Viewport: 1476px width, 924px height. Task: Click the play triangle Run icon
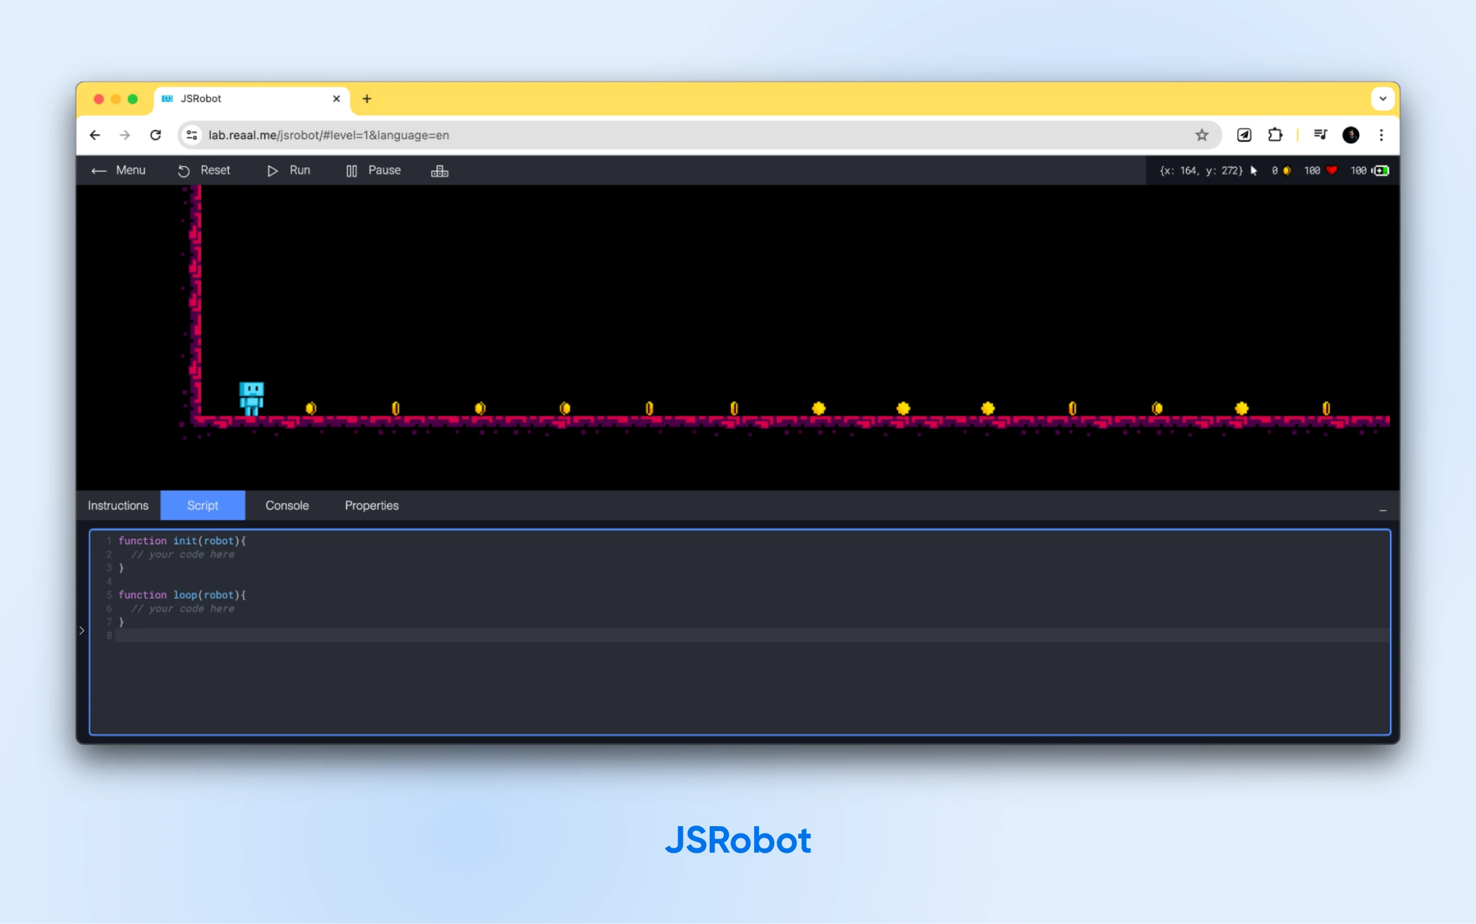(271, 170)
